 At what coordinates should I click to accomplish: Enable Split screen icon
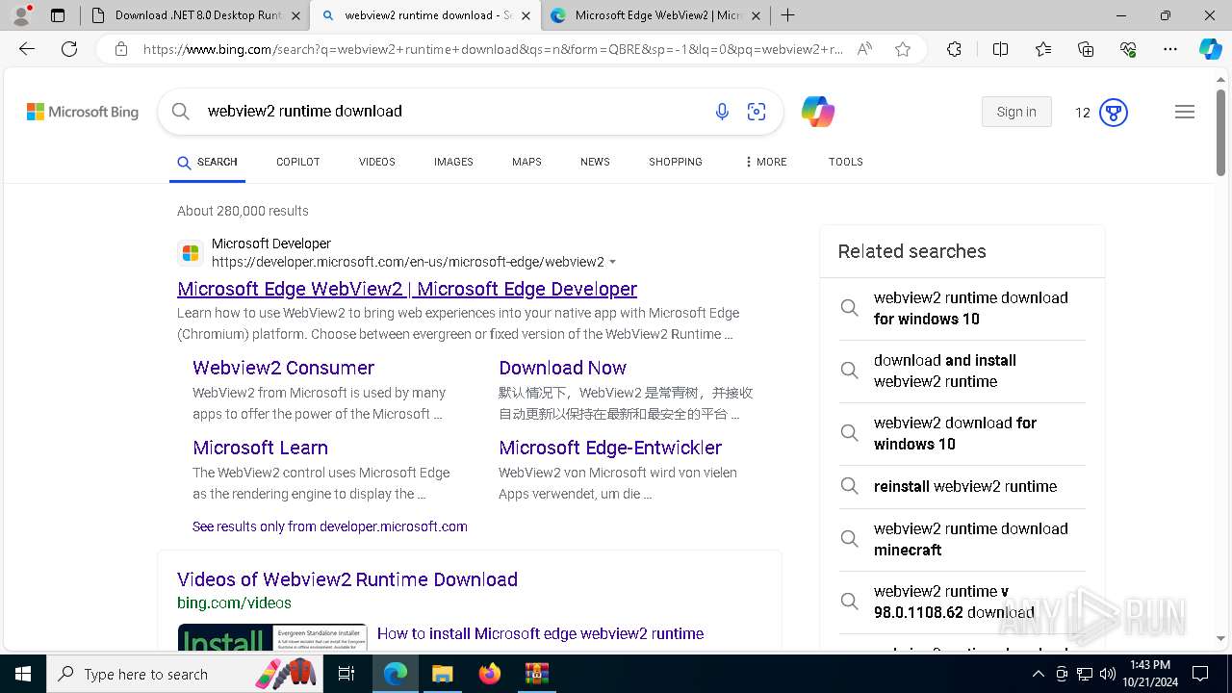click(x=1000, y=49)
